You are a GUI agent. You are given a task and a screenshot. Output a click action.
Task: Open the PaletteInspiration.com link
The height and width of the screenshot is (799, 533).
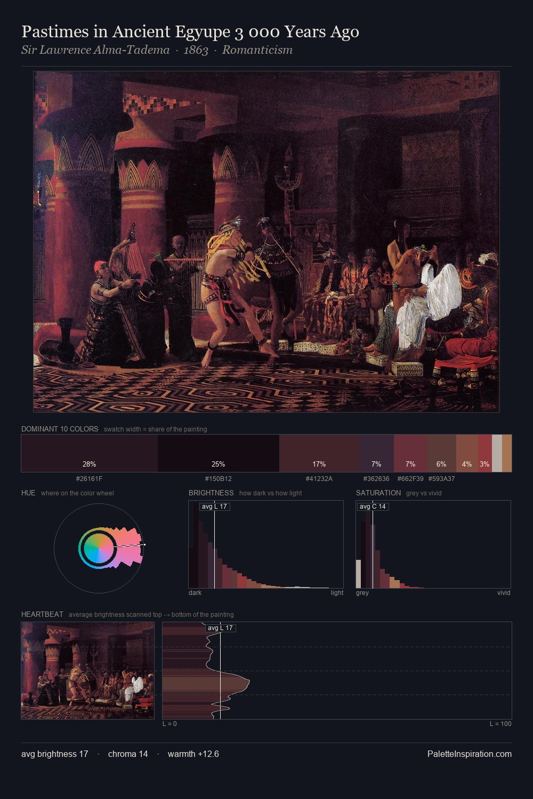point(470,754)
